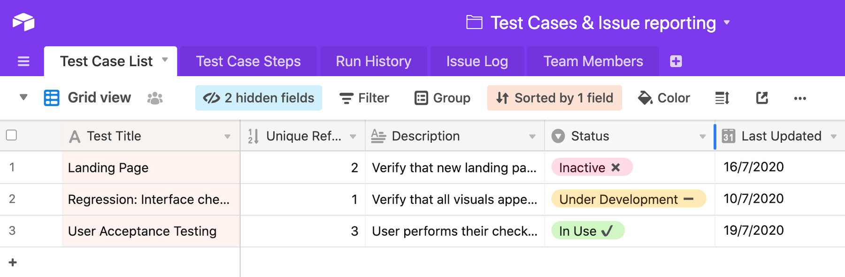The image size is (845, 277).
Task: Switch to the Run History tab
Action: (x=373, y=62)
